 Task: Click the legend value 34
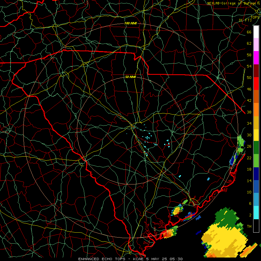(x=249, y=124)
